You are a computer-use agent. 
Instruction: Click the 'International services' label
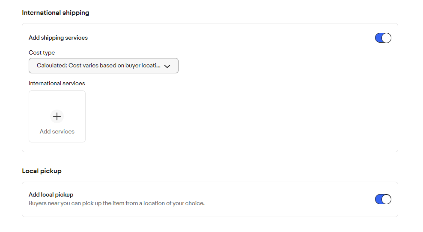[x=57, y=83]
